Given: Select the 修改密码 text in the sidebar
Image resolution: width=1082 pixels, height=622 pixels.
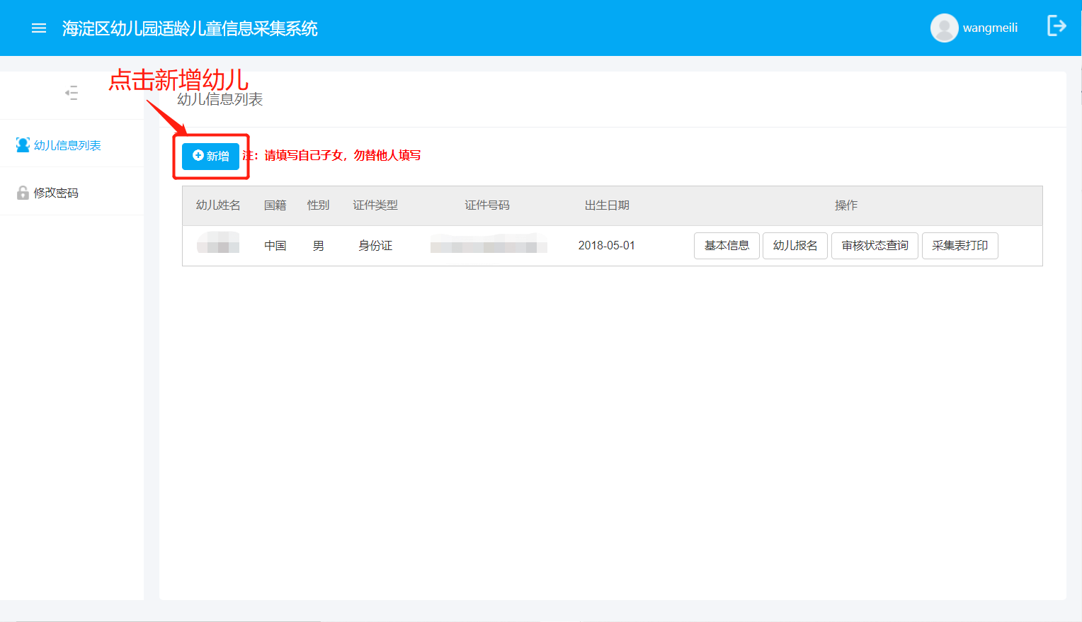Looking at the screenshot, I should click(56, 193).
